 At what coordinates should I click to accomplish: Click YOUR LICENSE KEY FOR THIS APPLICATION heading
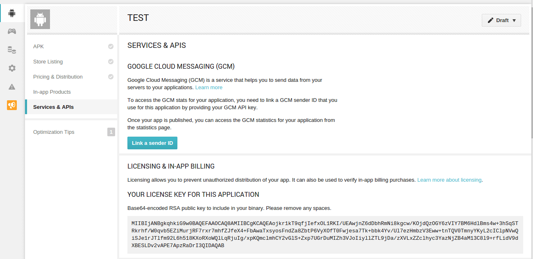click(x=193, y=195)
